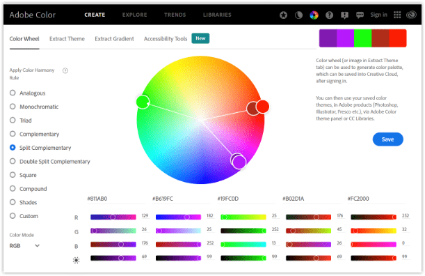Click the dark red handle on wheel
425x276 pixels.
(252, 109)
